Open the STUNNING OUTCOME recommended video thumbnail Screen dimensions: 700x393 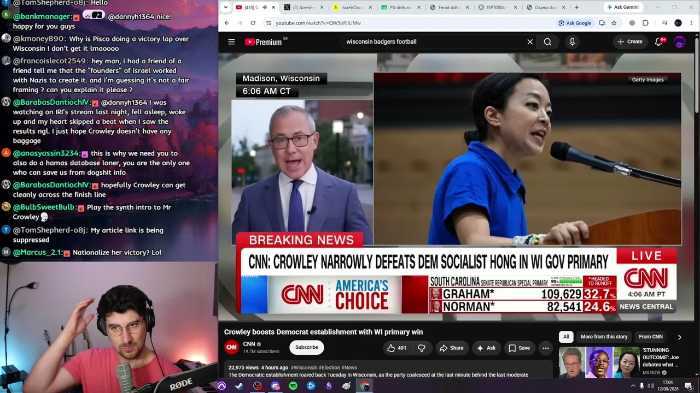point(599,361)
